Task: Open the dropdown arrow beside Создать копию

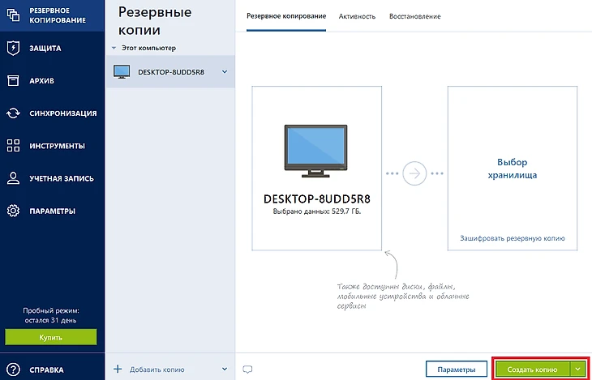Action: tap(577, 369)
